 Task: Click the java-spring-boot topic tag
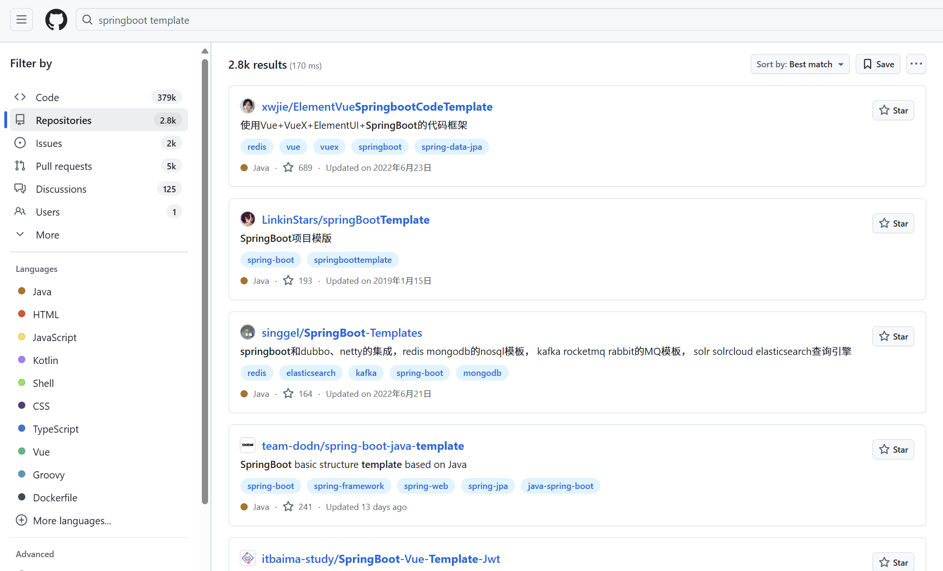pos(560,486)
